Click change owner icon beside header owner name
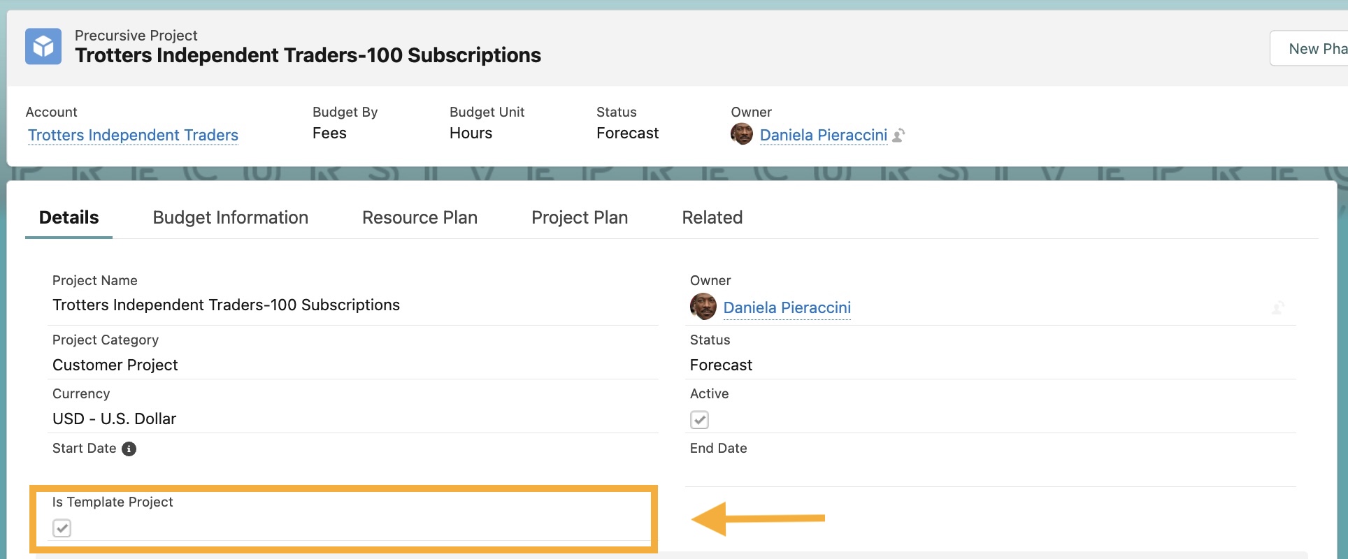The width and height of the screenshot is (1348, 559). point(899,135)
